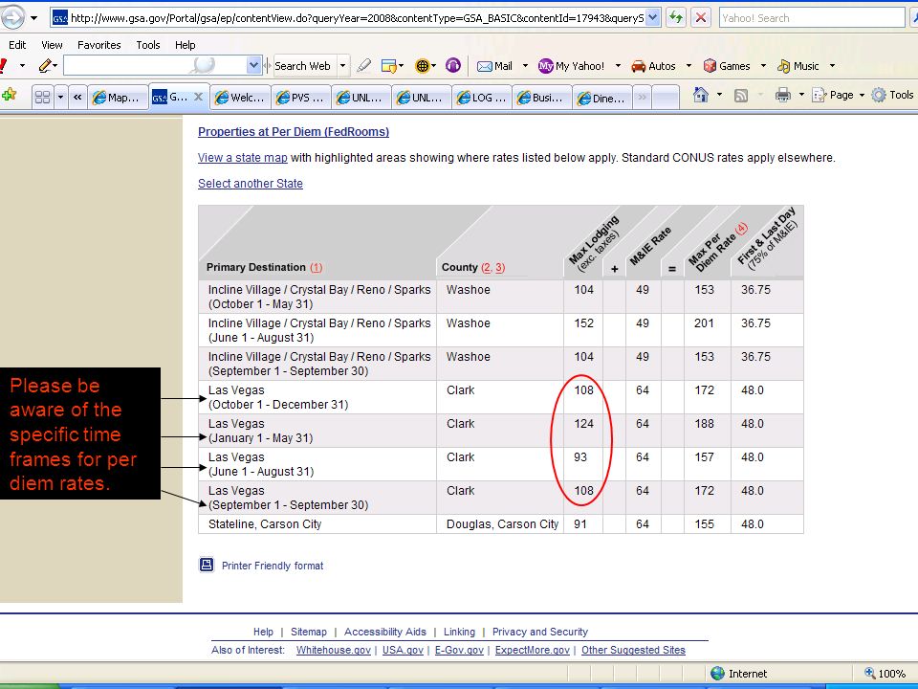The image size is (918, 689).
Task: Click the Search Web button
Action: [302, 66]
